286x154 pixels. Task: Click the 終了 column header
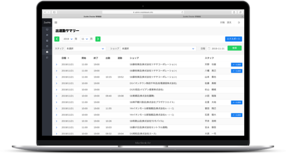(x=96, y=58)
